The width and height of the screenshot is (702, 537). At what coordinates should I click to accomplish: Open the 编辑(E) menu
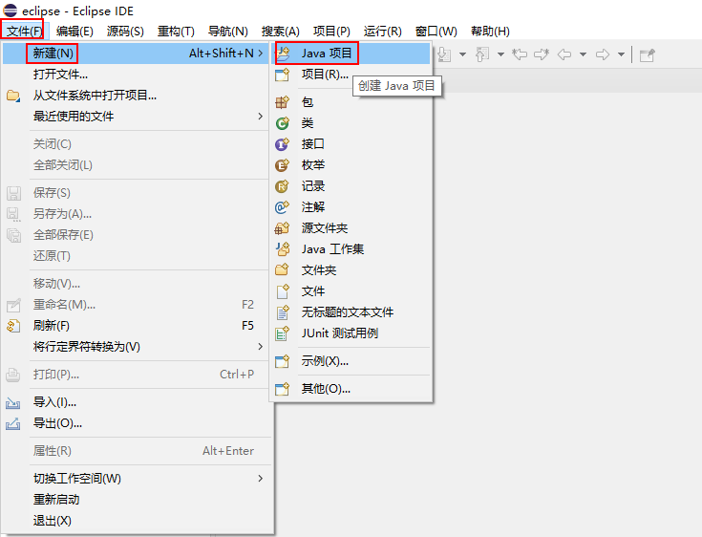tap(74, 32)
